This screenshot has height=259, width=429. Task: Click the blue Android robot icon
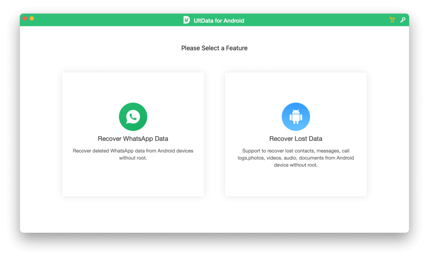coord(296,117)
